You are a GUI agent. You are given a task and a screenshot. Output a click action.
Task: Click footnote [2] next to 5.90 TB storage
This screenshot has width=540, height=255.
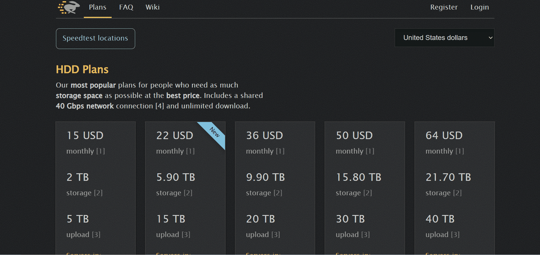pyautogui.click(x=188, y=193)
